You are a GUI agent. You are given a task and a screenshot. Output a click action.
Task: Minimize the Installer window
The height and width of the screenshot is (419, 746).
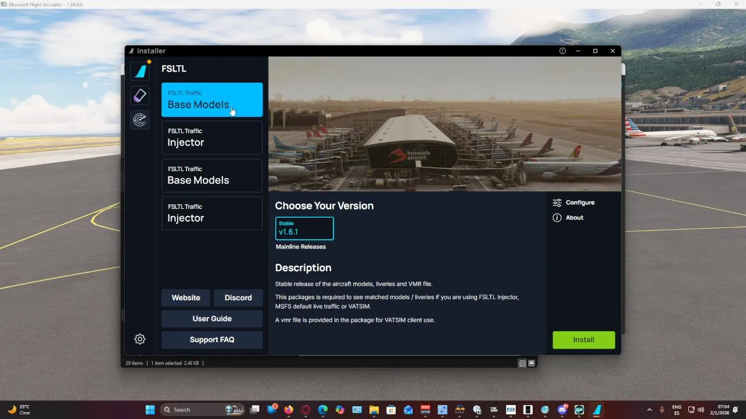[x=578, y=51]
